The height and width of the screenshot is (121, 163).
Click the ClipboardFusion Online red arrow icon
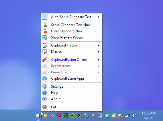tap(45, 60)
